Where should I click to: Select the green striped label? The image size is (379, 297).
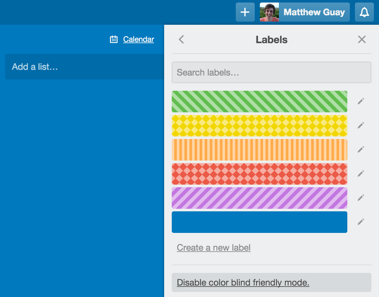(259, 101)
